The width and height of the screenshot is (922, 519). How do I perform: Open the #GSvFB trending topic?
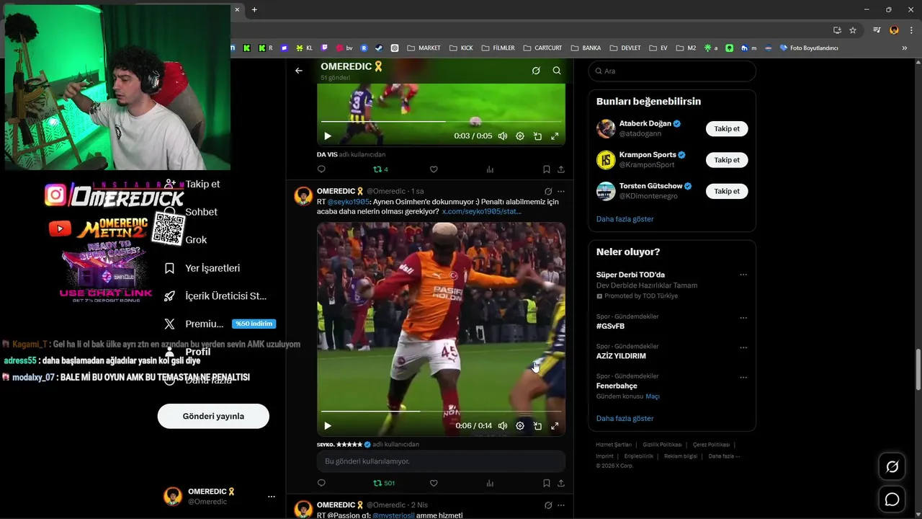point(610,327)
